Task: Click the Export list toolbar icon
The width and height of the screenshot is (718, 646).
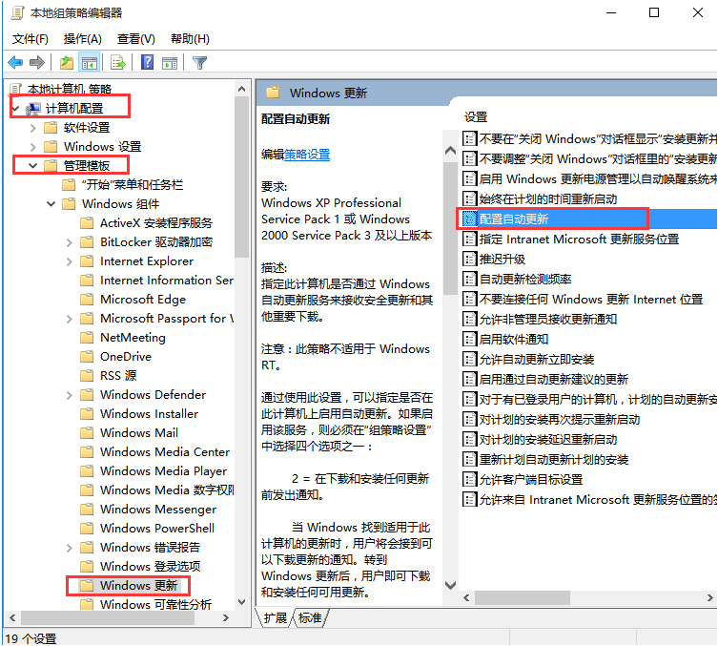Action: coord(118,63)
